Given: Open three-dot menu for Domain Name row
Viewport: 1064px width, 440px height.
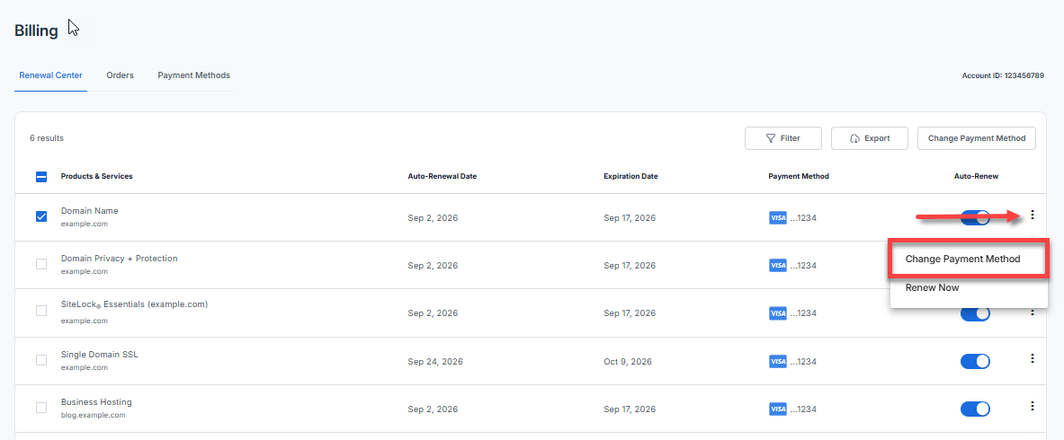Looking at the screenshot, I should tap(1033, 215).
